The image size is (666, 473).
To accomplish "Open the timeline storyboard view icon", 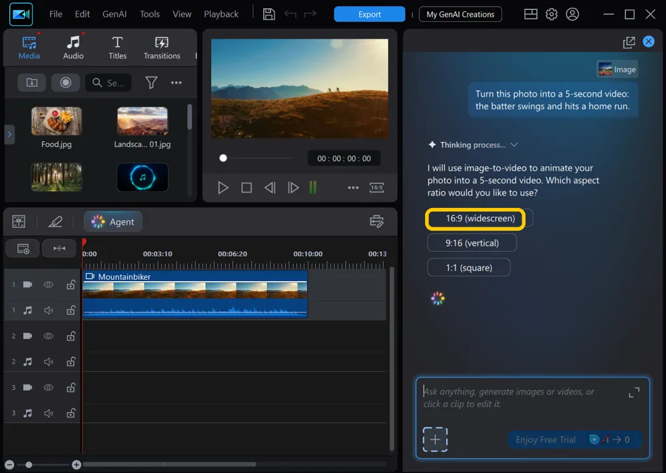I will pos(19,221).
